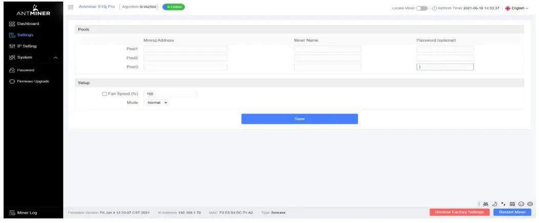Click the System sidebar icon

click(x=12, y=57)
